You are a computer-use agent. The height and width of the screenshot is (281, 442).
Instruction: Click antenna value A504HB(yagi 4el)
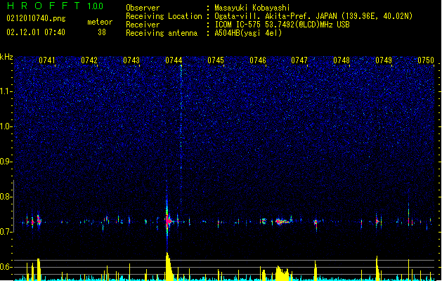coord(248,33)
